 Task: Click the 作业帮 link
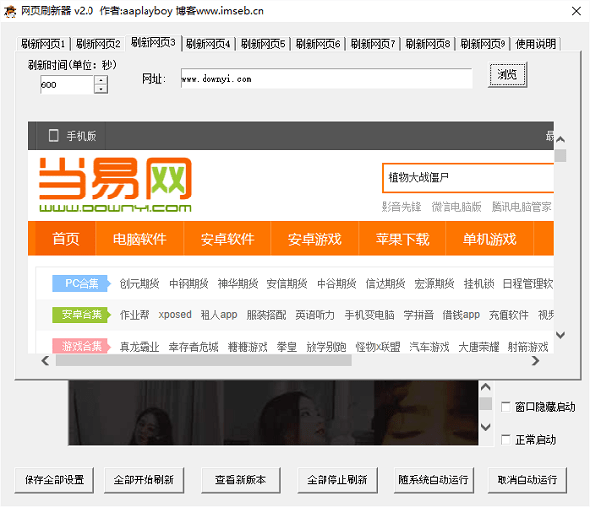point(135,314)
